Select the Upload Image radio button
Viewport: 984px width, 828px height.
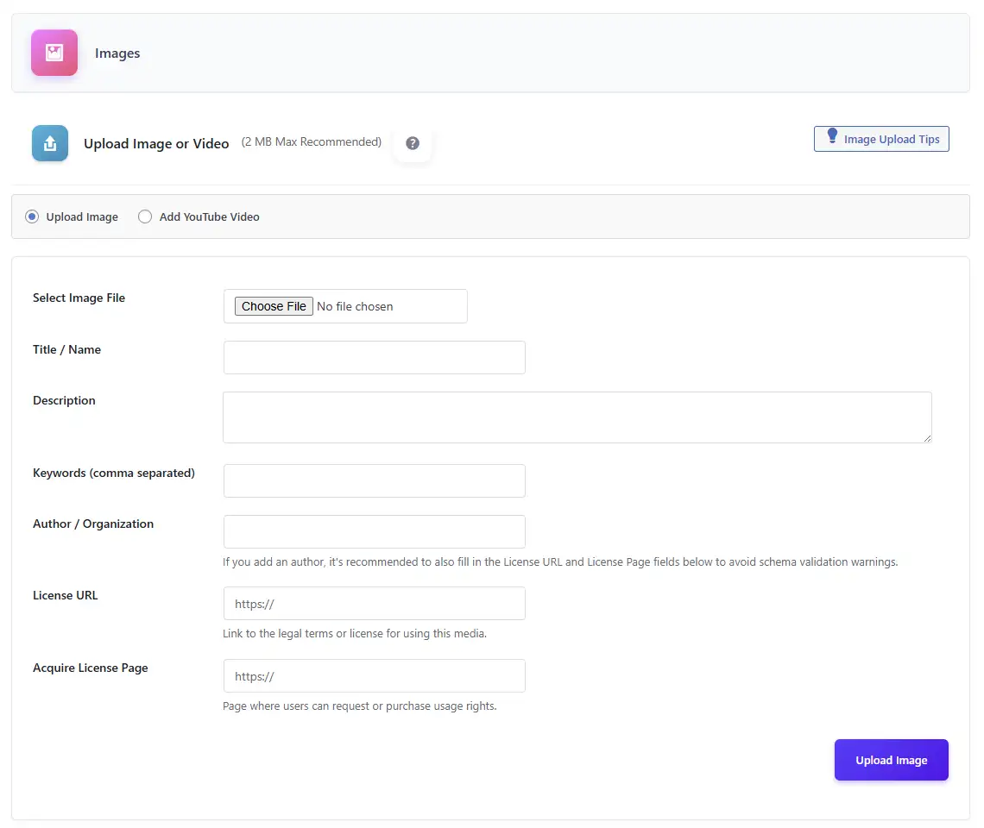[x=31, y=216]
